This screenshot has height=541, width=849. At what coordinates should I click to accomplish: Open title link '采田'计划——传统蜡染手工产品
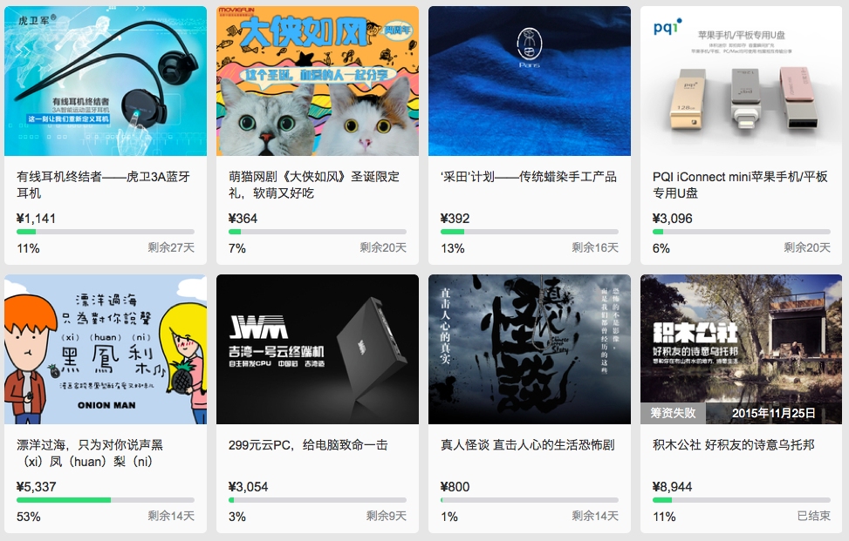[x=529, y=177]
